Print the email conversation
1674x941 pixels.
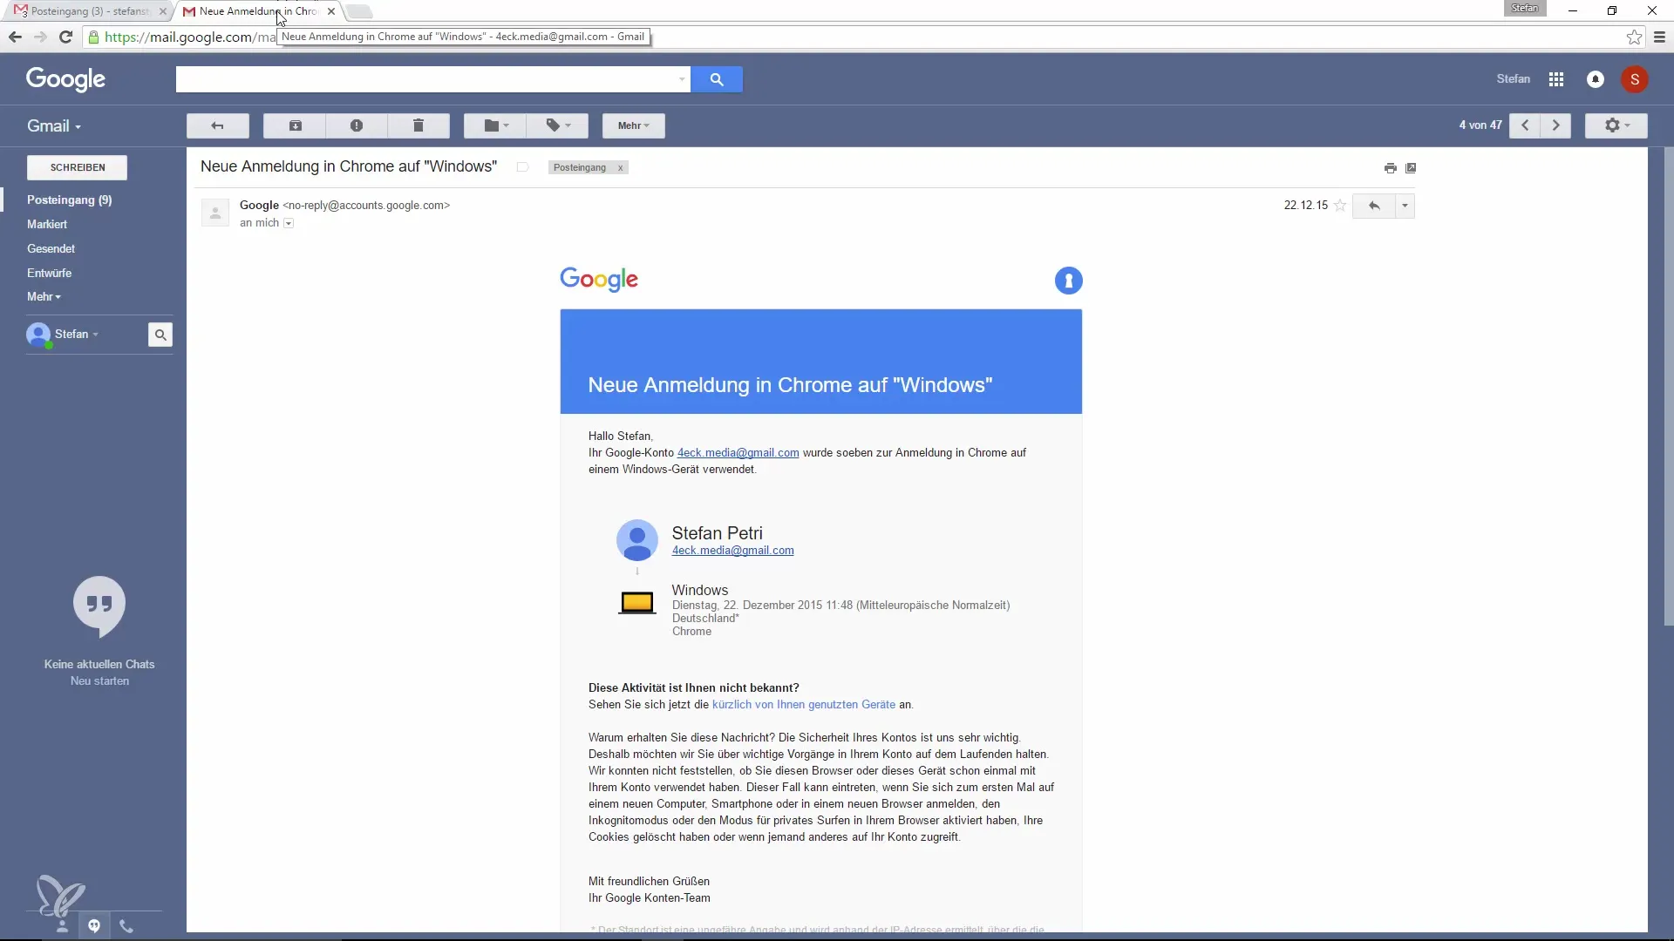1390,168
